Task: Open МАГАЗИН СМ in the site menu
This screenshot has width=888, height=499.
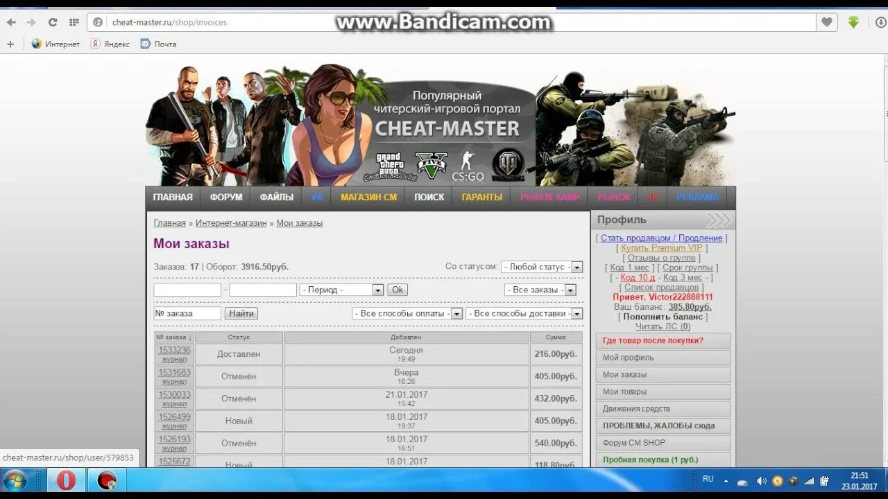Action: (x=369, y=198)
